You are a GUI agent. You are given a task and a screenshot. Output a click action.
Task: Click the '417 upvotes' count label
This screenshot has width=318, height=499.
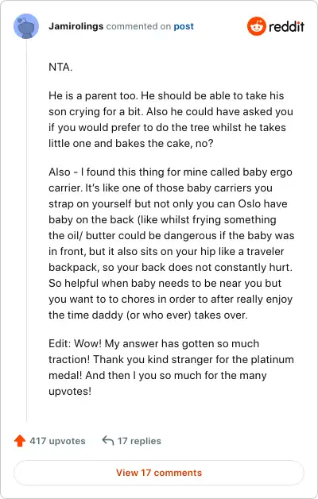pyautogui.click(x=57, y=441)
